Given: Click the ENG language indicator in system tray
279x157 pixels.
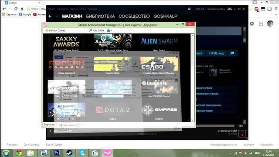Looking at the screenshot, I should pos(257,153).
